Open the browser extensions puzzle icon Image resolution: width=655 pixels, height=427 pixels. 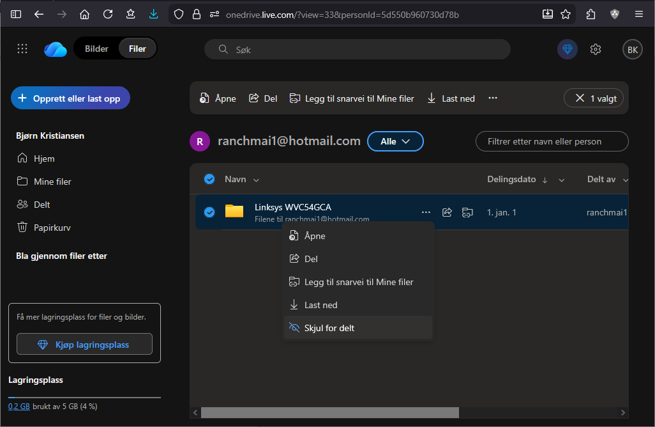coord(591,14)
